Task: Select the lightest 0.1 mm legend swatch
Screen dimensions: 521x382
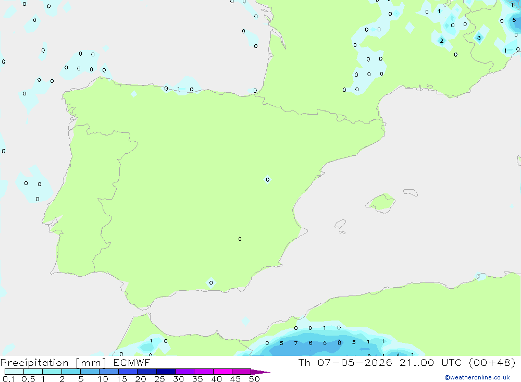Action: [14, 372]
